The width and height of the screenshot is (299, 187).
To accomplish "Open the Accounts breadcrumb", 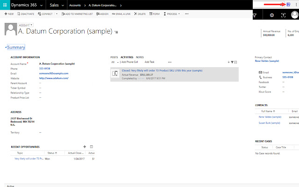I will (75, 5).
